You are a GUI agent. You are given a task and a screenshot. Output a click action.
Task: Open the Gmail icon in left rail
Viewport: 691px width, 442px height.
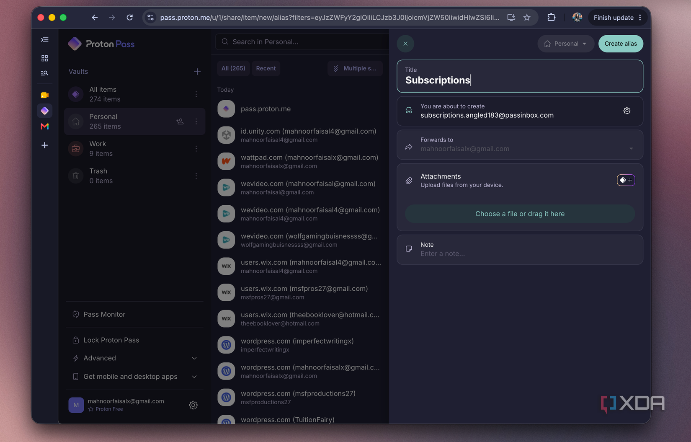tap(45, 127)
